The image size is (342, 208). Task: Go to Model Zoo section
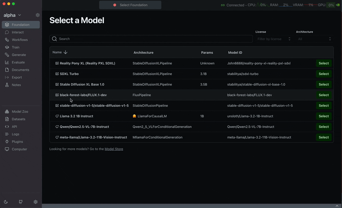[20, 112]
